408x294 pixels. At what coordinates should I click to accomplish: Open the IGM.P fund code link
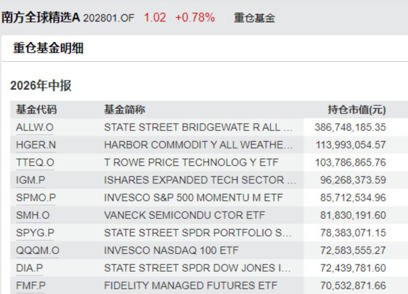[31, 180]
